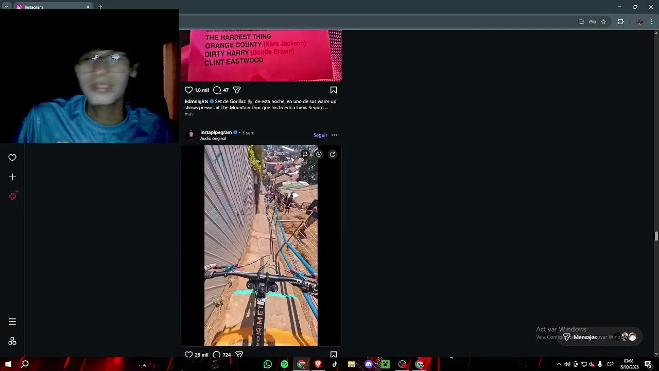Click the download icon on bike video

[x=319, y=154]
